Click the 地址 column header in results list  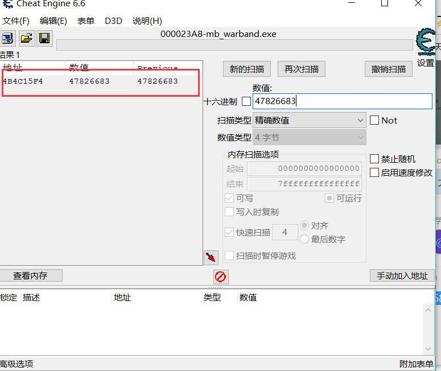[x=33, y=68]
